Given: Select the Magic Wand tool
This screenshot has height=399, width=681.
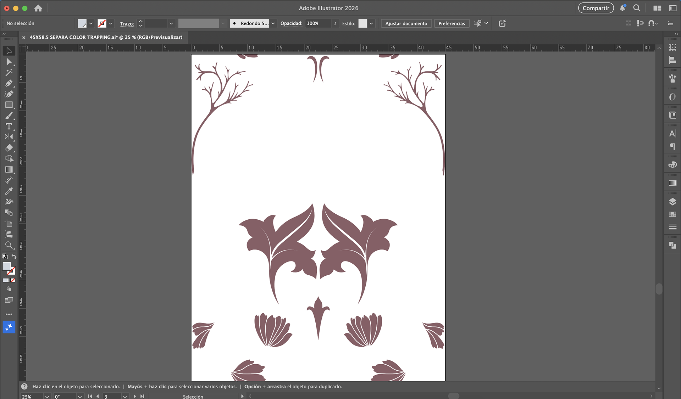Looking at the screenshot, I should pos(9,73).
